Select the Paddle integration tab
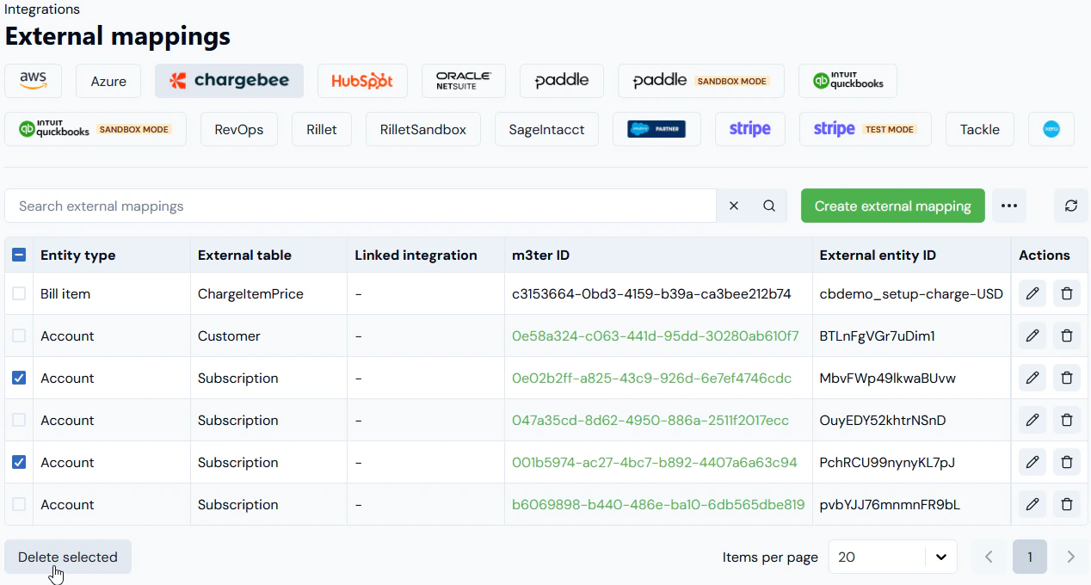Screen dimensions: 1091x585 click(562, 81)
